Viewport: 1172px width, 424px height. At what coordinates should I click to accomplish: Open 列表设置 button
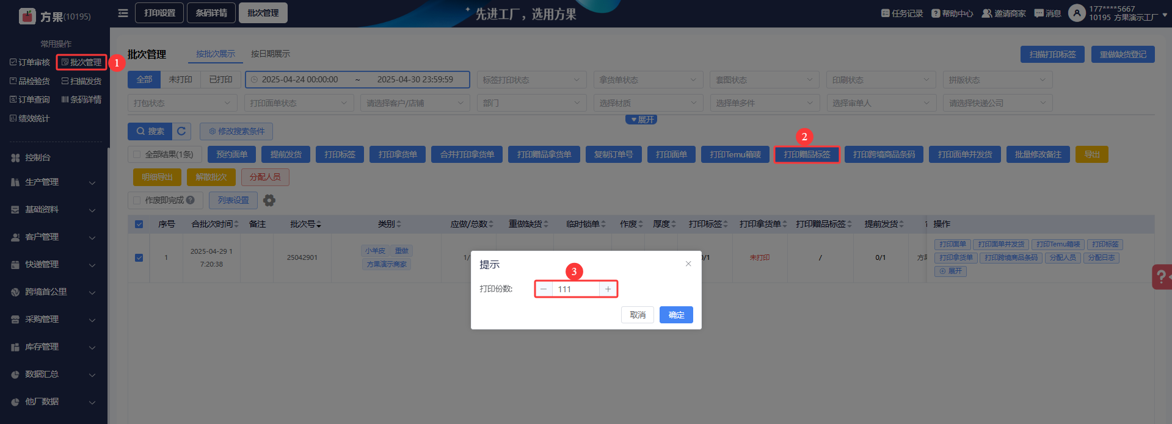tap(233, 200)
